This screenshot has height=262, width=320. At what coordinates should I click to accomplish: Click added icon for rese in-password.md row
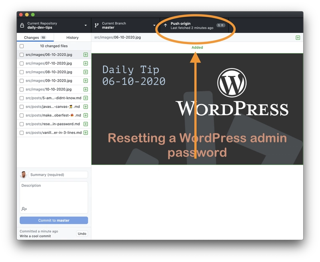click(x=86, y=124)
